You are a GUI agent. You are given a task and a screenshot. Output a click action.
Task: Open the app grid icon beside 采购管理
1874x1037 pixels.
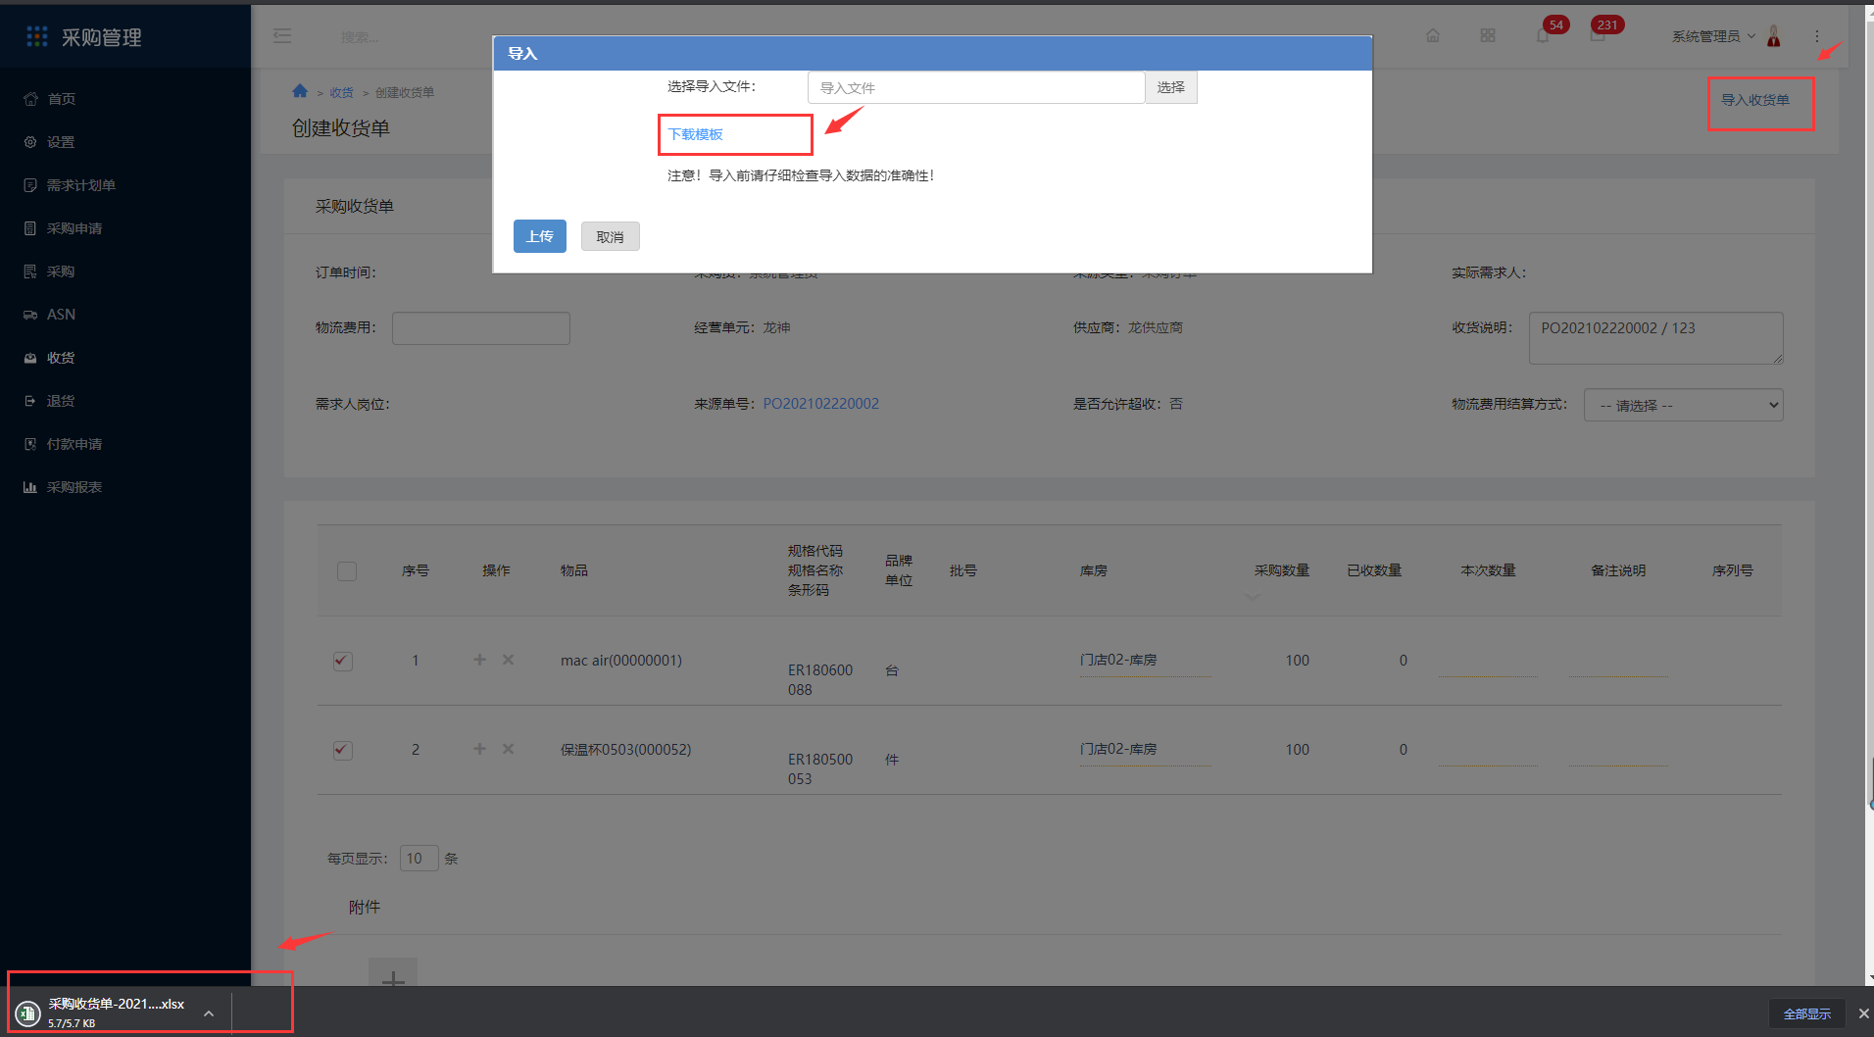(37, 36)
